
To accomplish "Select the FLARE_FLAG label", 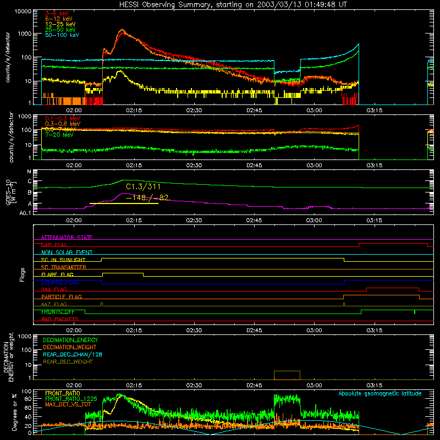I will coord(57,274).
